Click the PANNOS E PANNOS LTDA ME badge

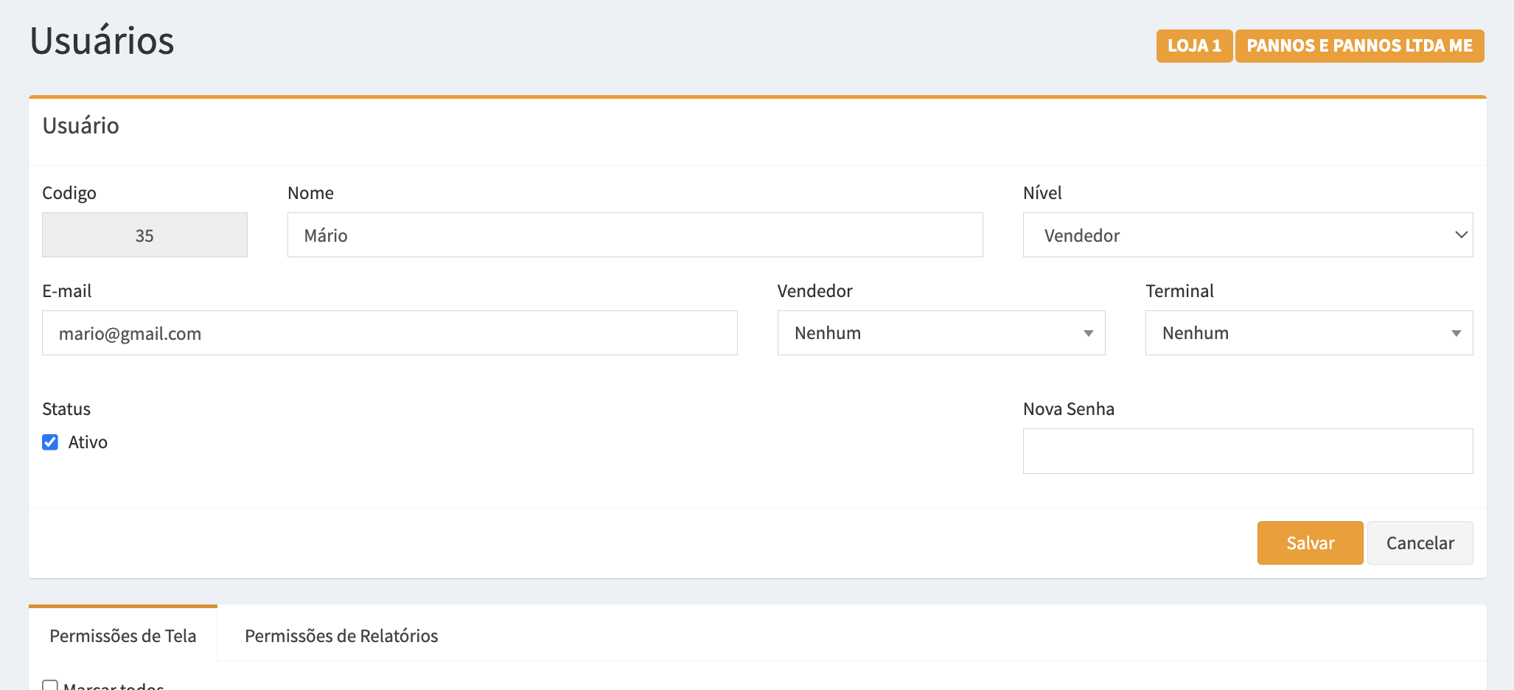click(1358, 46)
